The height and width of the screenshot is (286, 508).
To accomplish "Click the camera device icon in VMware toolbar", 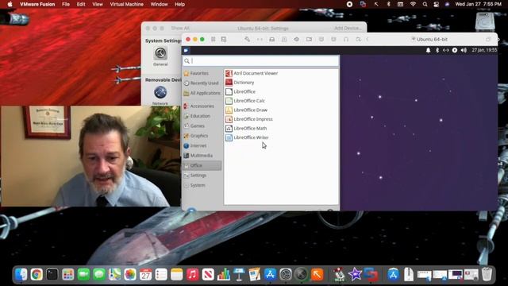I will (309, 39).
